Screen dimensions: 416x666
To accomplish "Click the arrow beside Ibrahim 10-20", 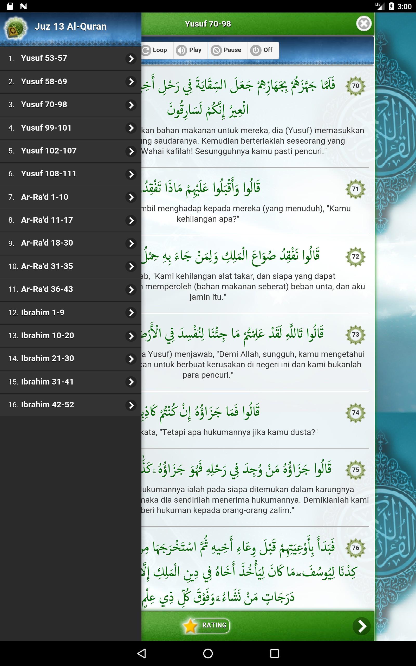I will click(131, 336).
